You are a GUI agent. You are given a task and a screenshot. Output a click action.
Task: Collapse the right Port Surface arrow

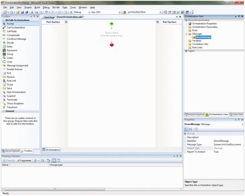[157, 22]
